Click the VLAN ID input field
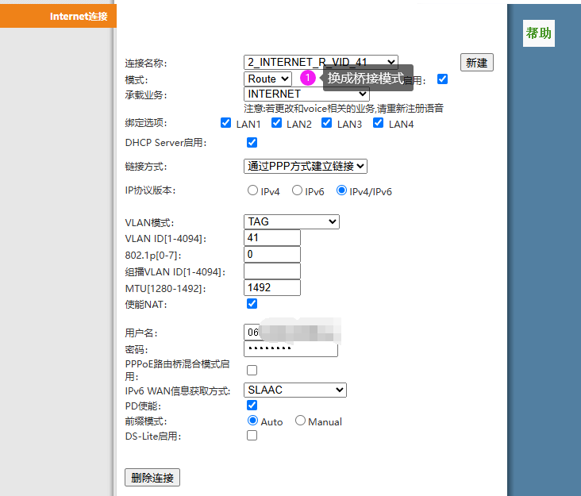This screenshot has height=496, width=581. 272,238
